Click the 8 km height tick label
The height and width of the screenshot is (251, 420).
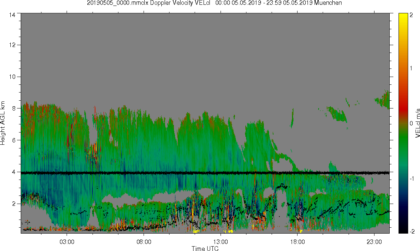pos(14,108)
